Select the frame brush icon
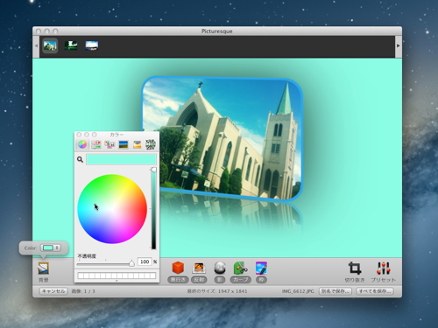This screenshot has width=438, height=328. [261, 268]
